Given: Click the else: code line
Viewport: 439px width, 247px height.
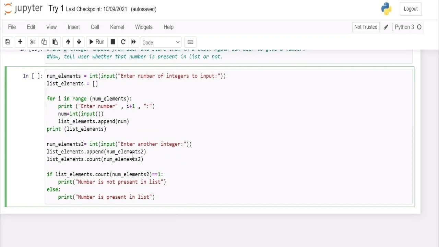Looking at the screenshot, I should (x=54, y=189).
